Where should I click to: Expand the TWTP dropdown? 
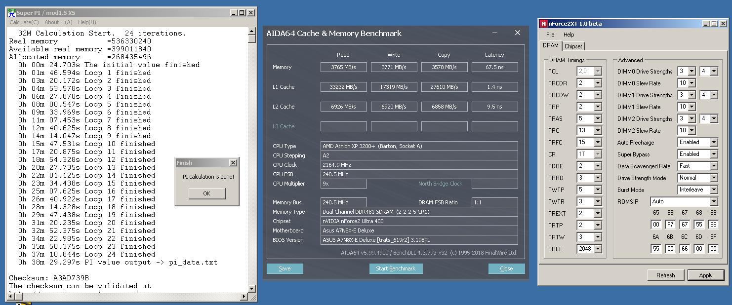pos(598,190)
